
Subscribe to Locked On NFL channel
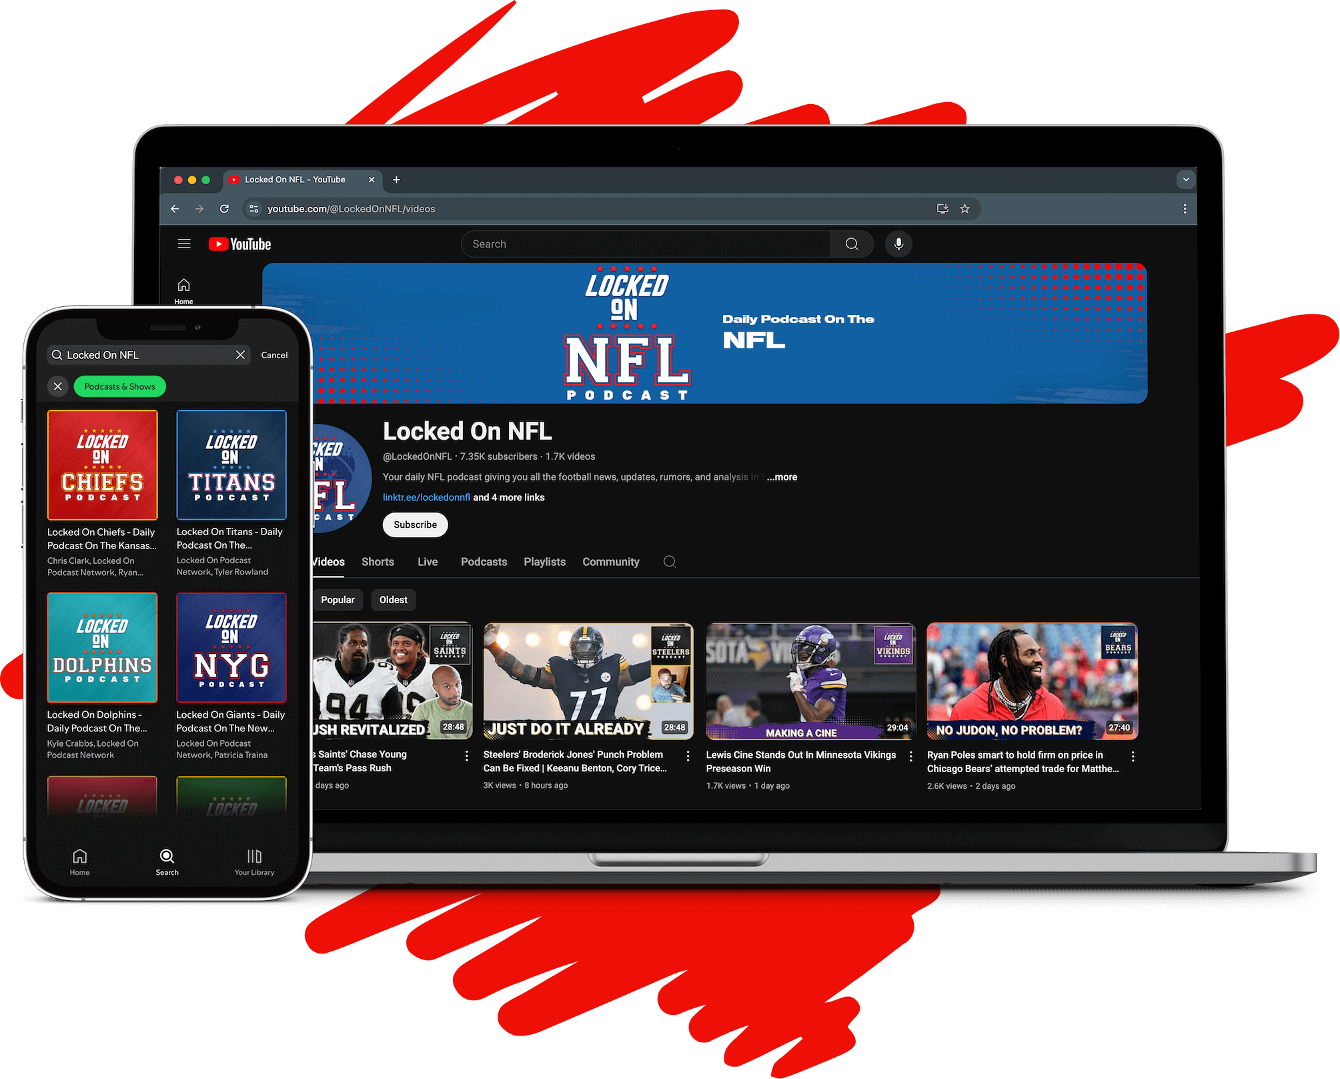click(415, 524)
